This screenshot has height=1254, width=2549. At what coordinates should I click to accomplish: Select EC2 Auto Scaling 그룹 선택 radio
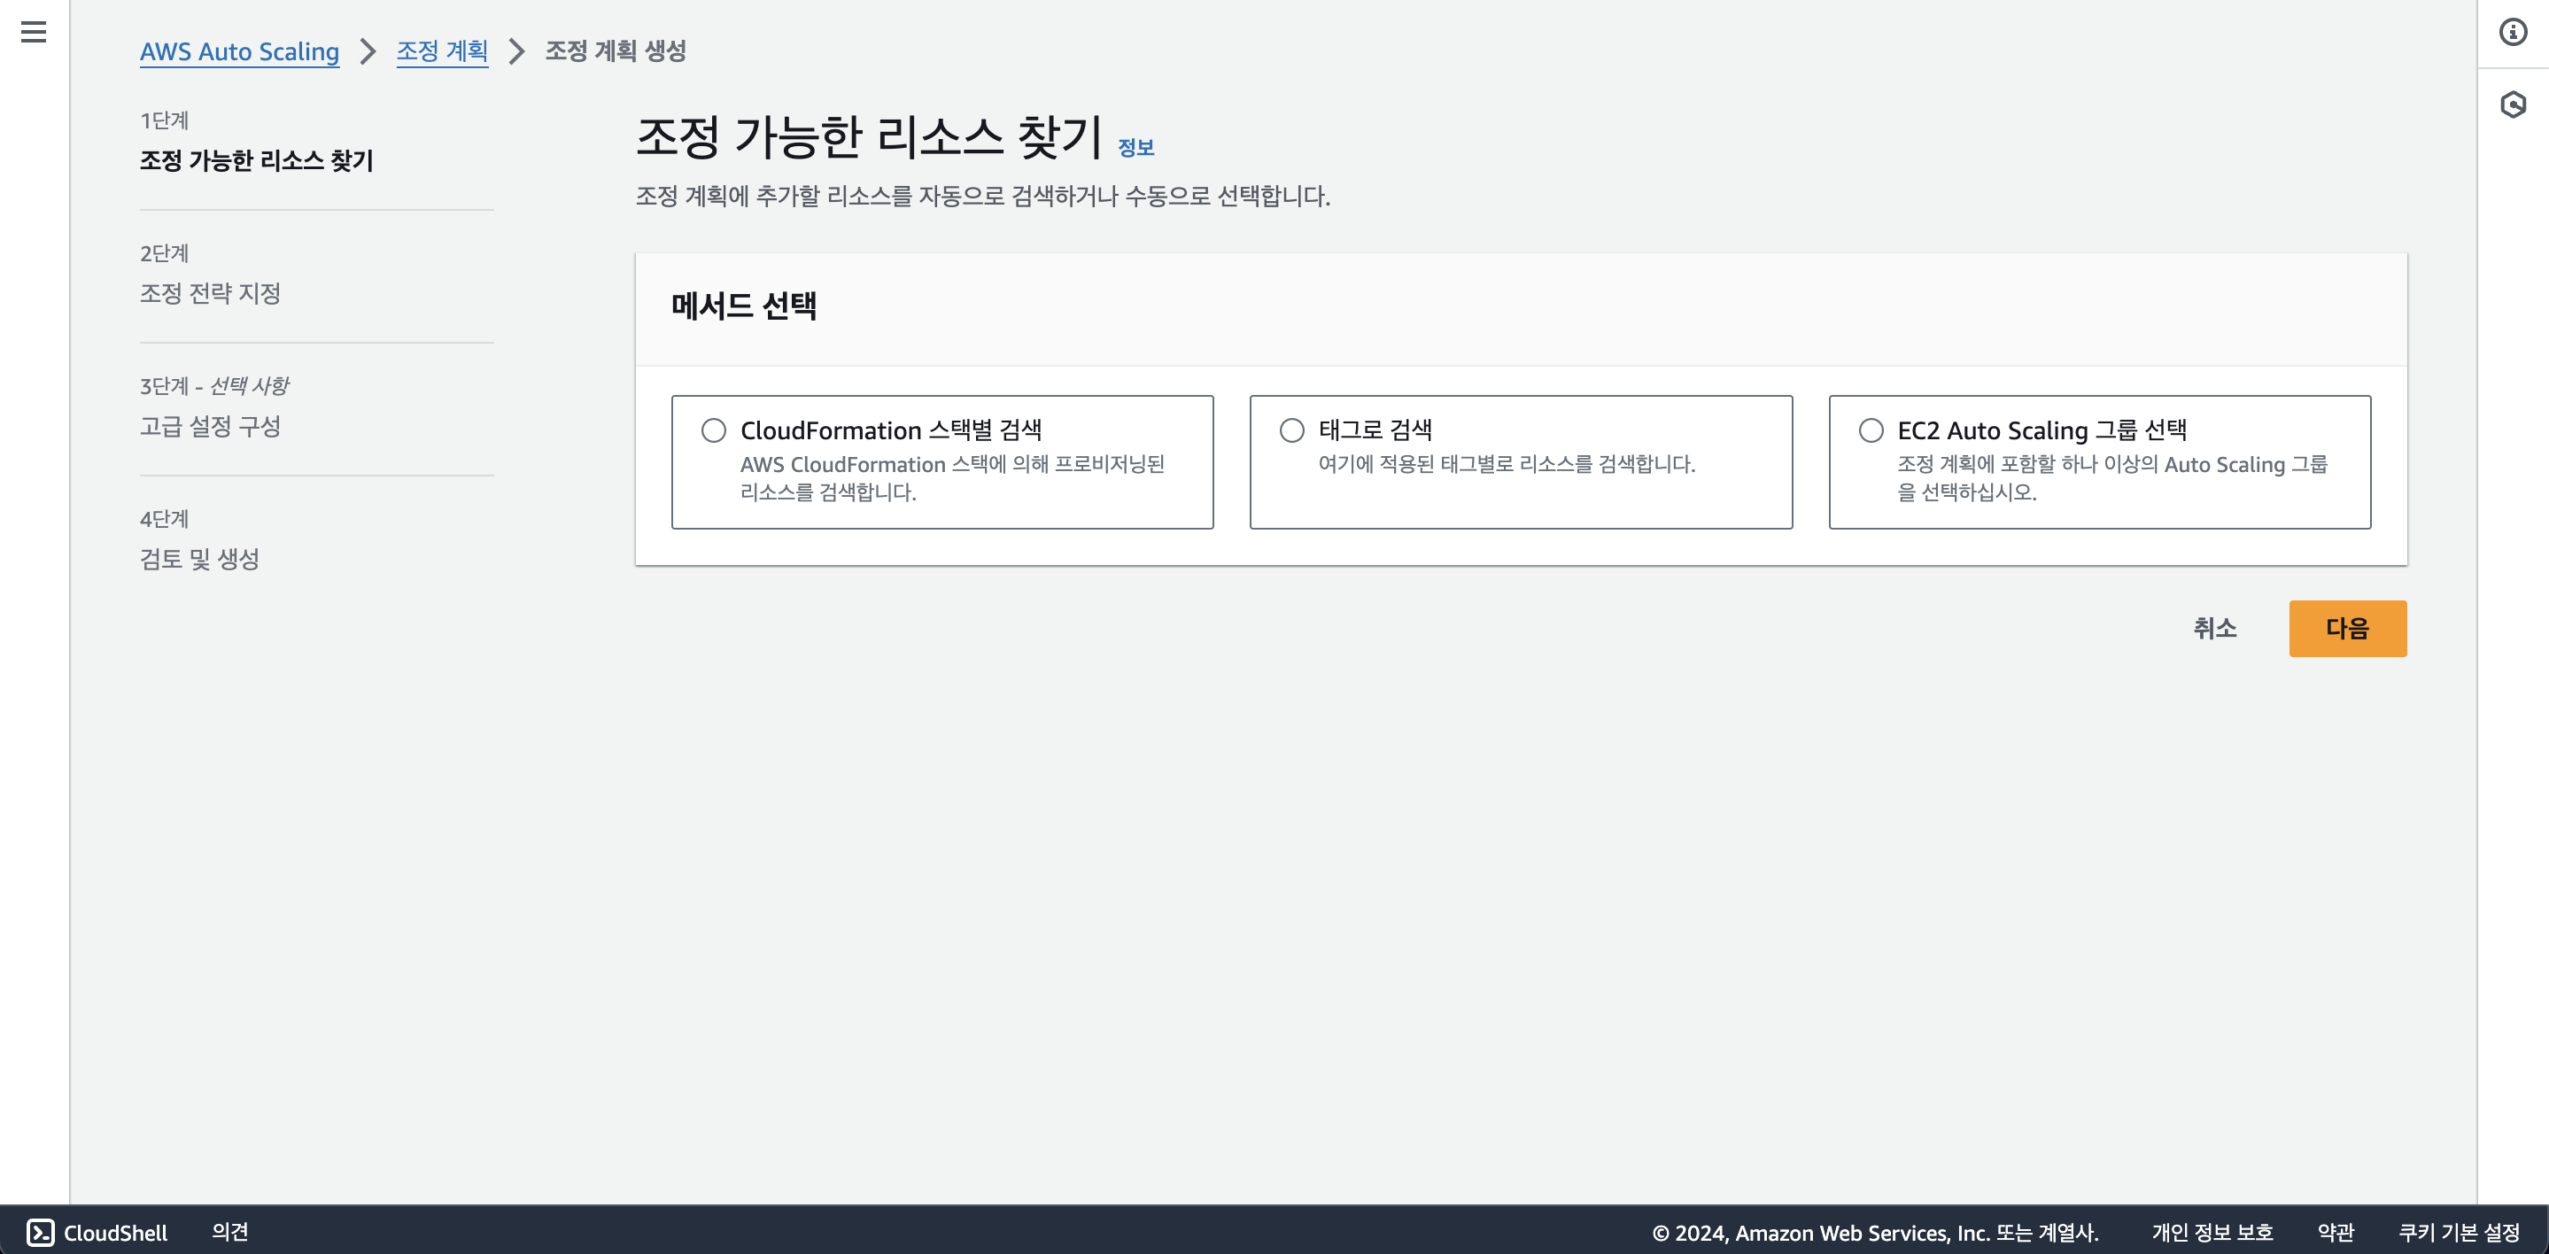pos(1871,430)
